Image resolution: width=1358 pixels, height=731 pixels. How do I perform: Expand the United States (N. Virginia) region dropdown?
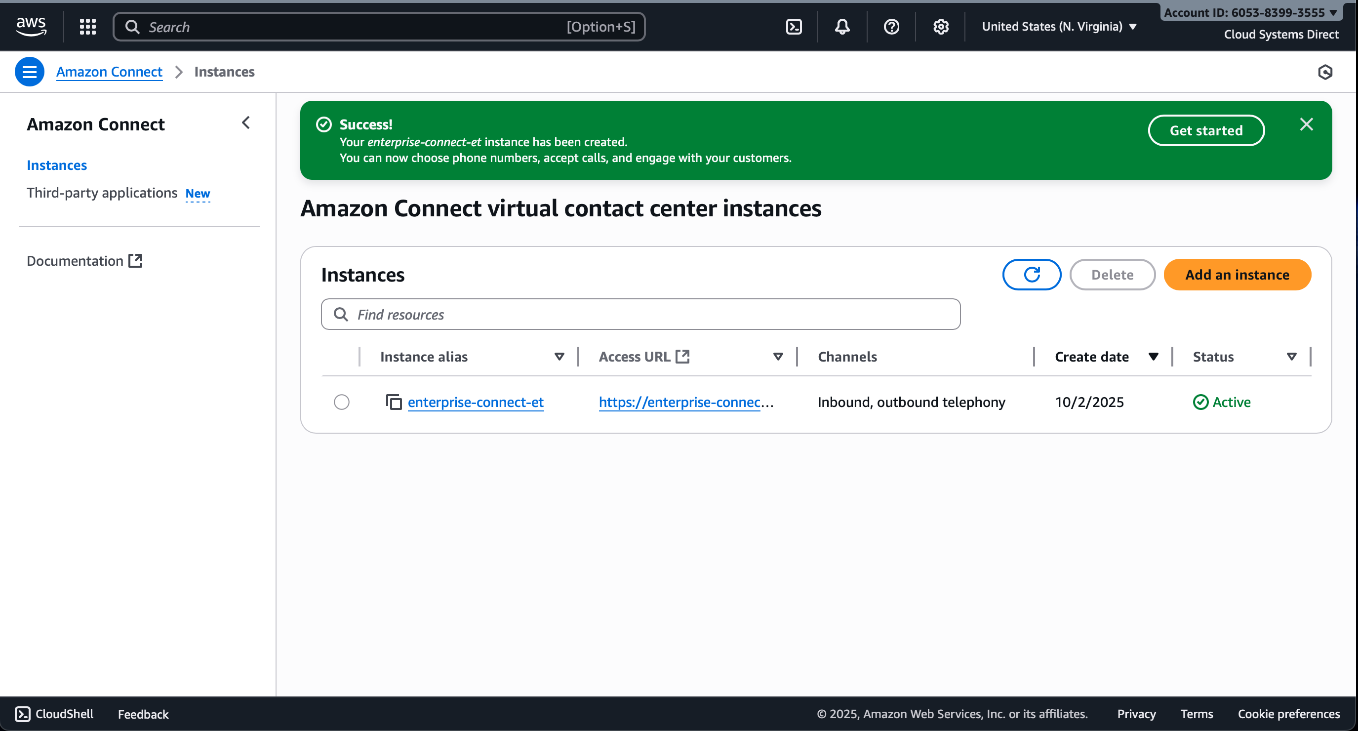(x=1059, y=26)
